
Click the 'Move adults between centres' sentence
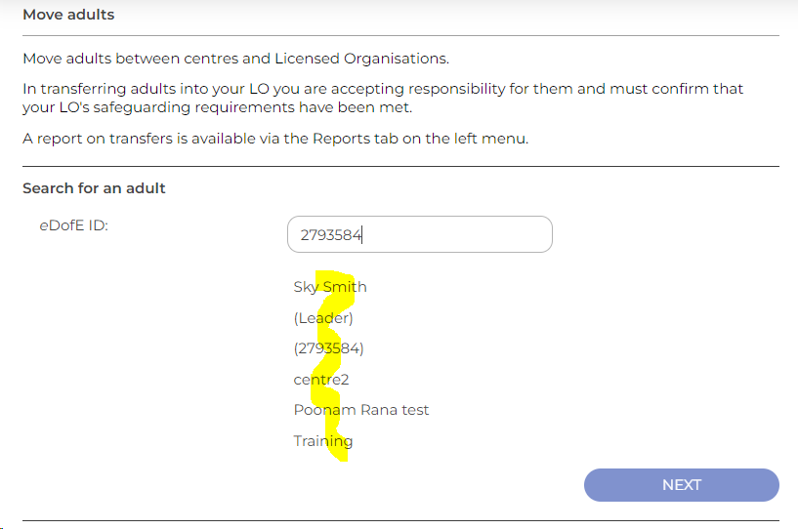coord(236,59)
